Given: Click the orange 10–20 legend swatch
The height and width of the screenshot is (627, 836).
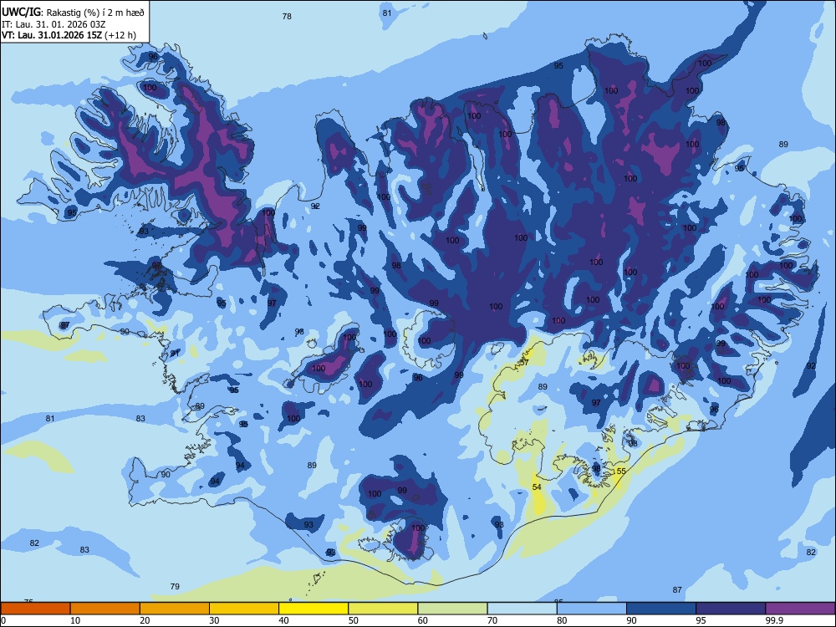Looking at the screenshot, I should coord(105,609).
